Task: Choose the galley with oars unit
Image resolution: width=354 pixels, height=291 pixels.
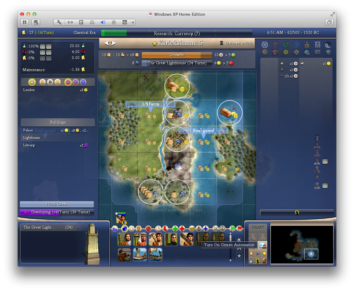Action: point(156,254)
